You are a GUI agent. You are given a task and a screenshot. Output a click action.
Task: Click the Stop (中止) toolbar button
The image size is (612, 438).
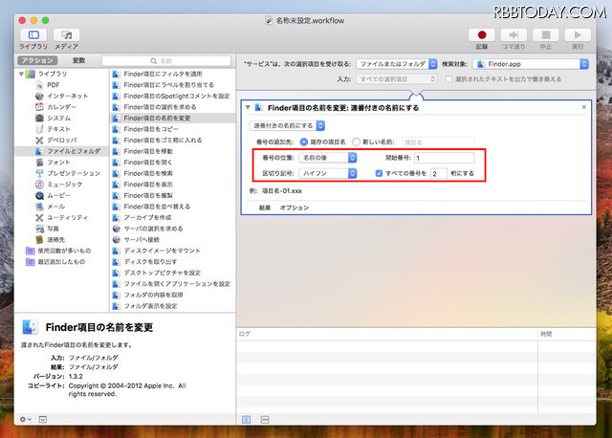point(546,35)
